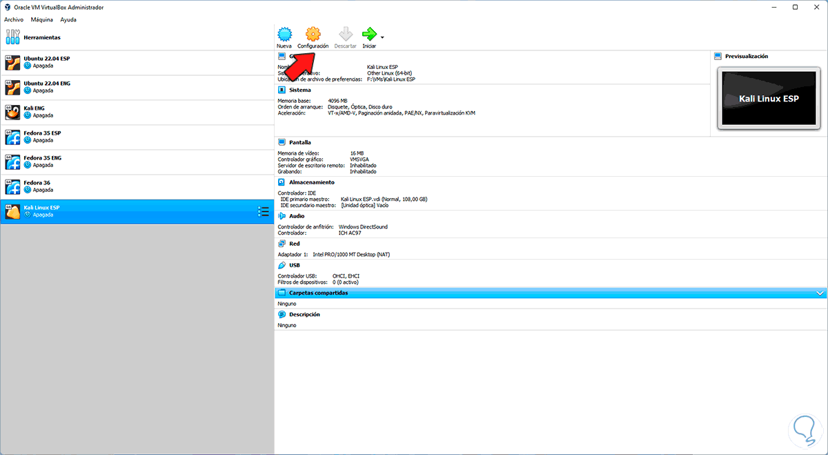The height and width of the screenshot is (455, 828).
Task: Click Kali Linux ESP preview thumbnail
Action: (769, 99)
